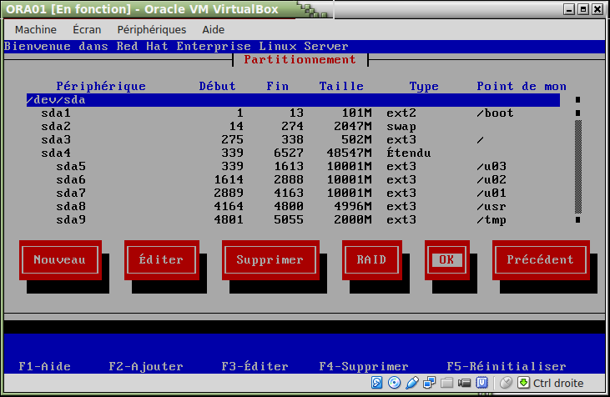Close the ORA01 VirtualBox window
This screenshot has width=610, height=397.
point(597,9)
